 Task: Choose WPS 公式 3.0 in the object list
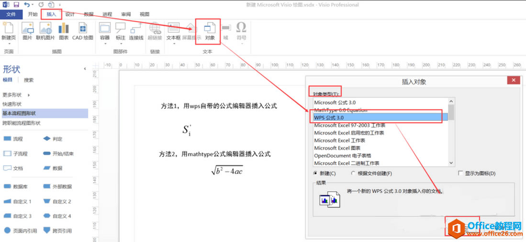click(380, 117)
